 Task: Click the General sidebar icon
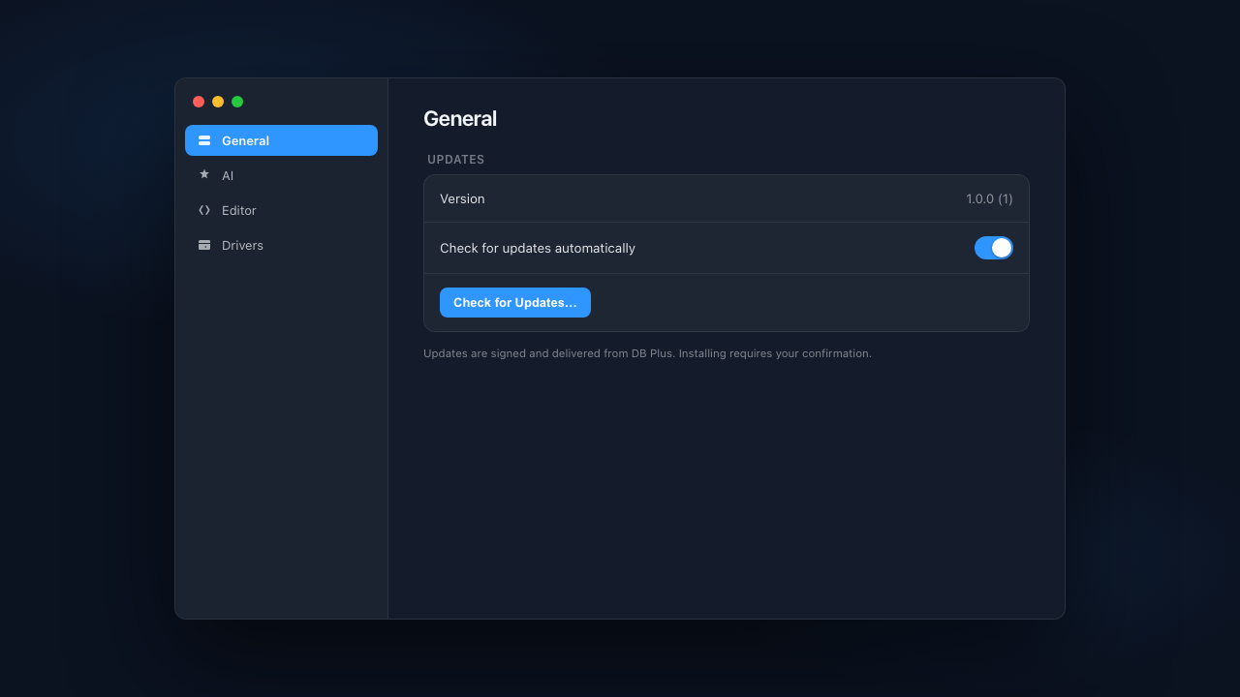204,140
